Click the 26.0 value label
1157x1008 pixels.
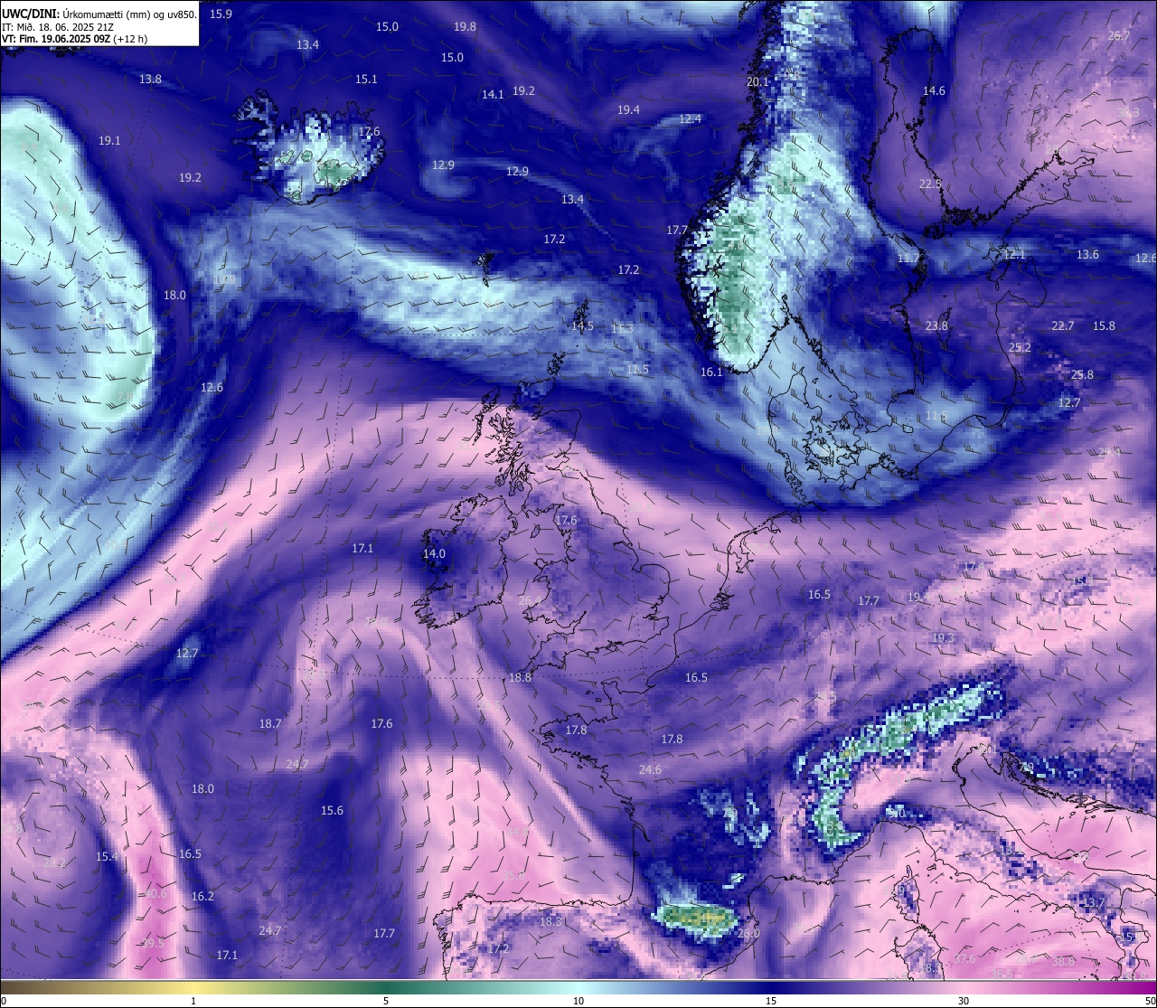pyautogui.click(x=748, y=934)
